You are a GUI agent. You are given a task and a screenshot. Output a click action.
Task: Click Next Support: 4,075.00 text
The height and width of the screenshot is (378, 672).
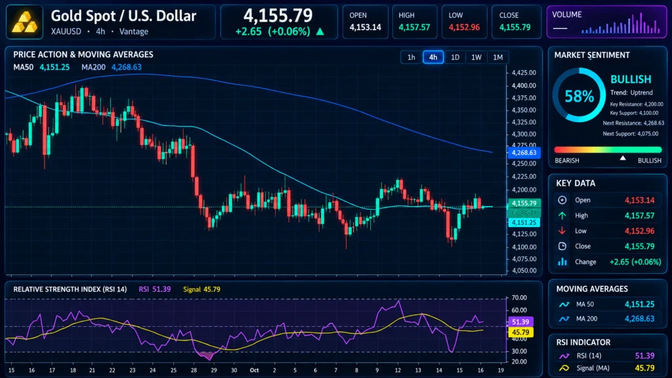tap(631, 134)
